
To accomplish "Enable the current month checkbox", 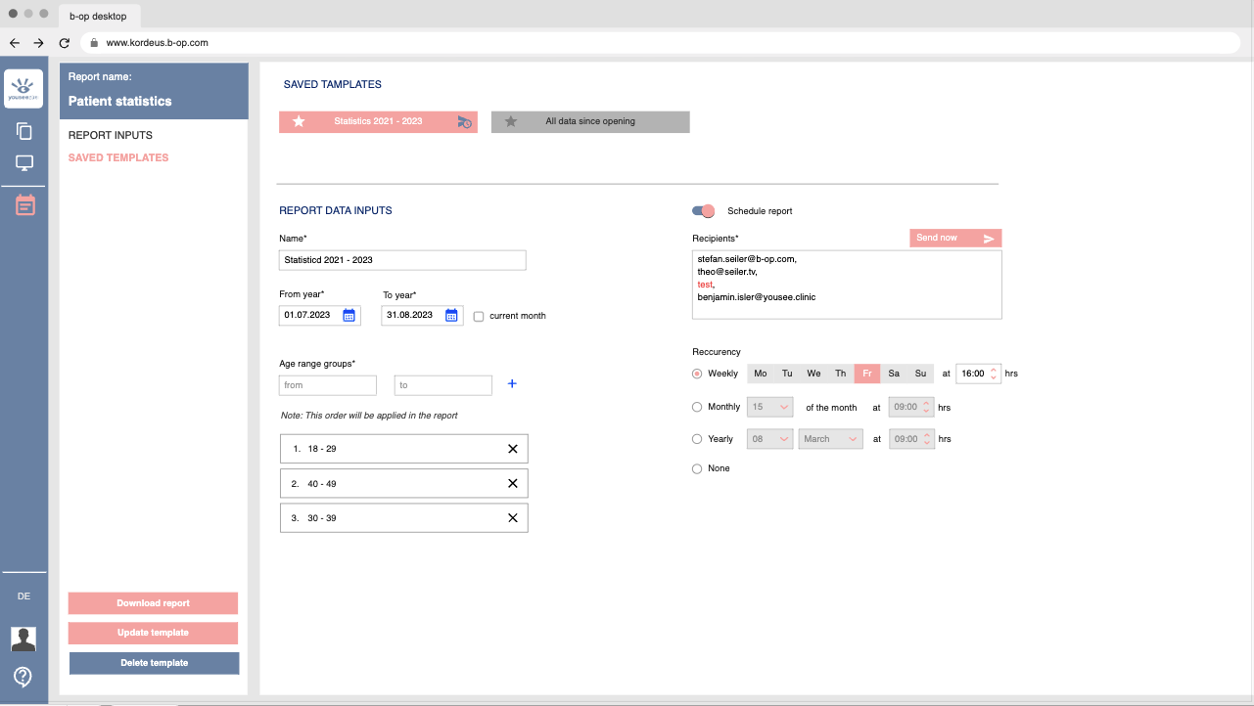I will tap(479, 316).
